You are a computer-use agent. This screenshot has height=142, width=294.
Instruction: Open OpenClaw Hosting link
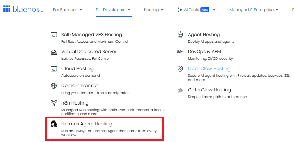click(209, 69)
